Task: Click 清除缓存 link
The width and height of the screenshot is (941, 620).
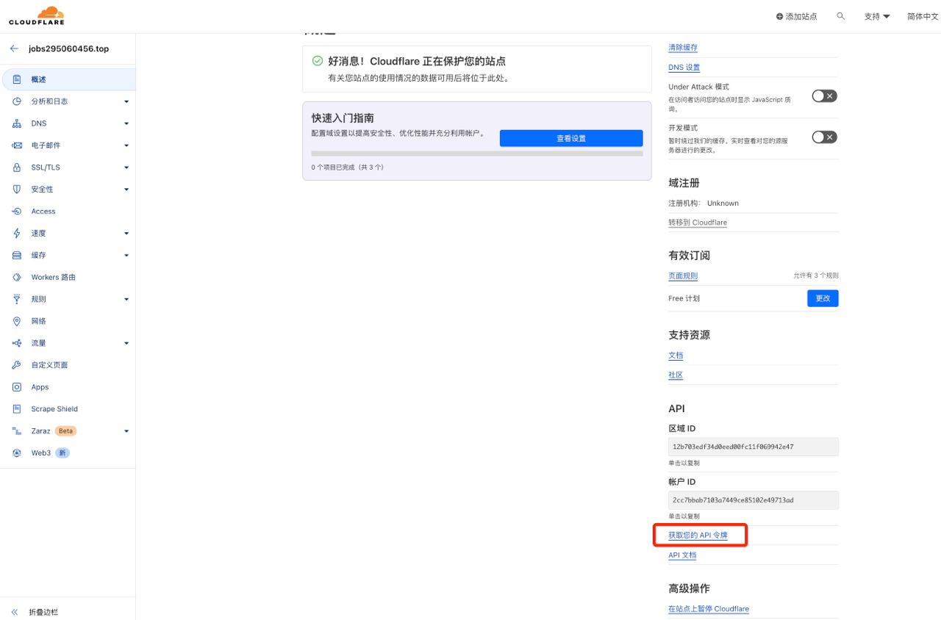Action: coord(683,47)
